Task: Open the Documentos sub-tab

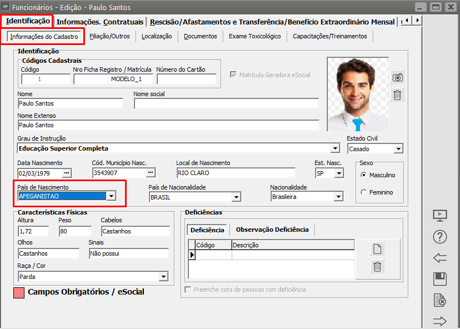Action: pyautogui.click(x=200, y=36)
